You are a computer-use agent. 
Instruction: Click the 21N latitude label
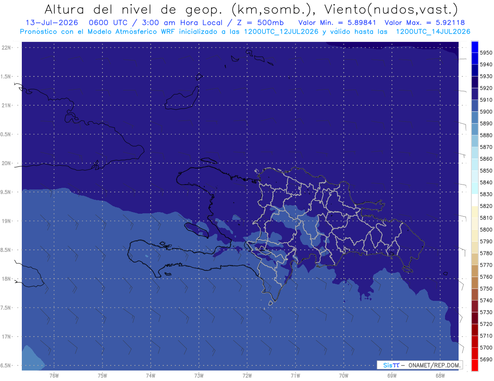pos(6,105)
